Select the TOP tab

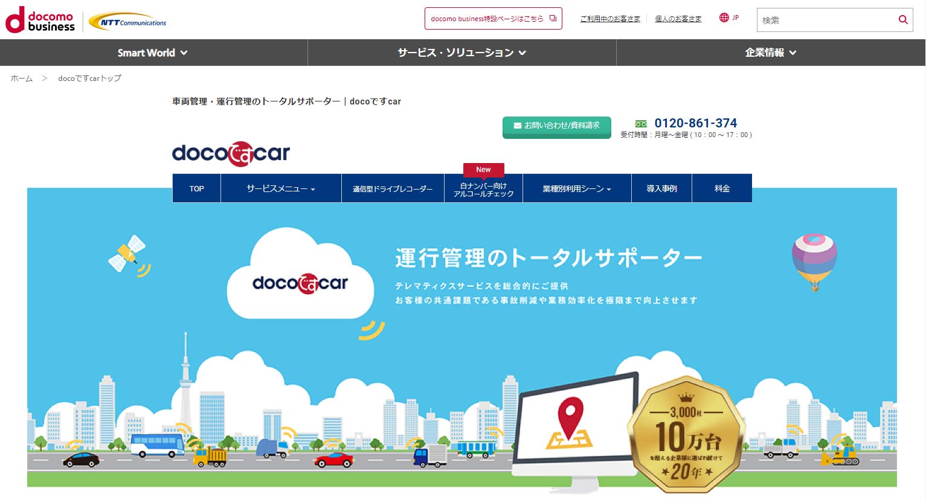[x=196, y=188]
